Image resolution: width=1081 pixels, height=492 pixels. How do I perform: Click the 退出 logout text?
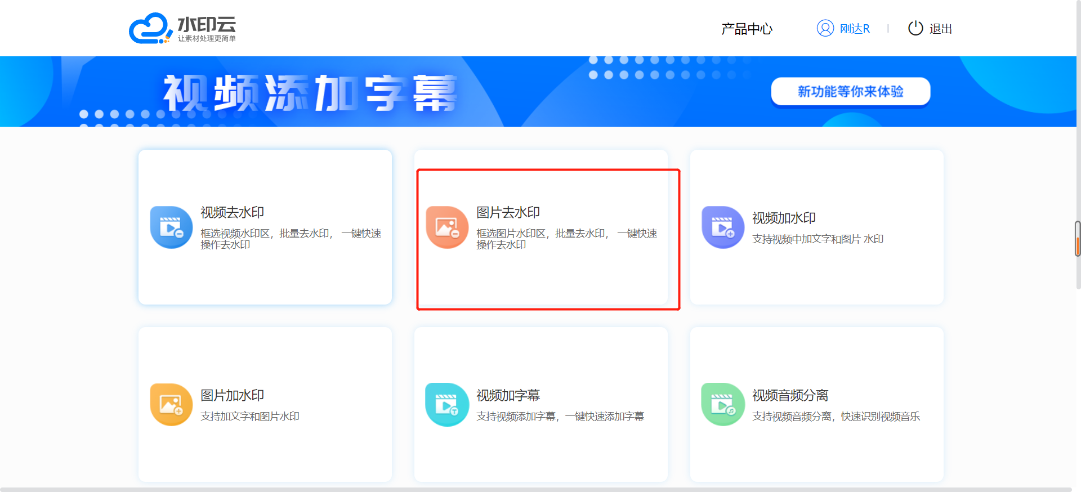pyautogui.click(x=940, y=29)
